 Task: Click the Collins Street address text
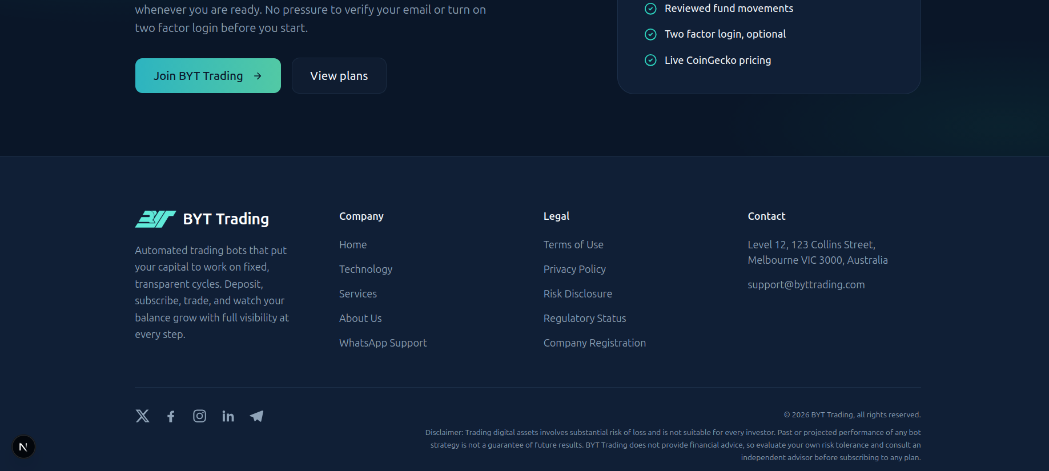pos(818,252)
